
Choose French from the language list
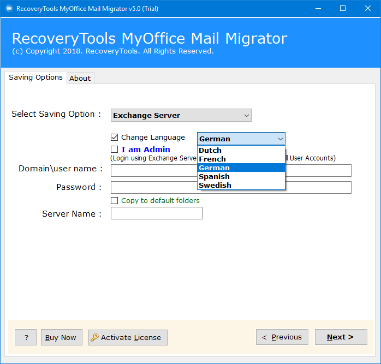(x=241, y=159)
